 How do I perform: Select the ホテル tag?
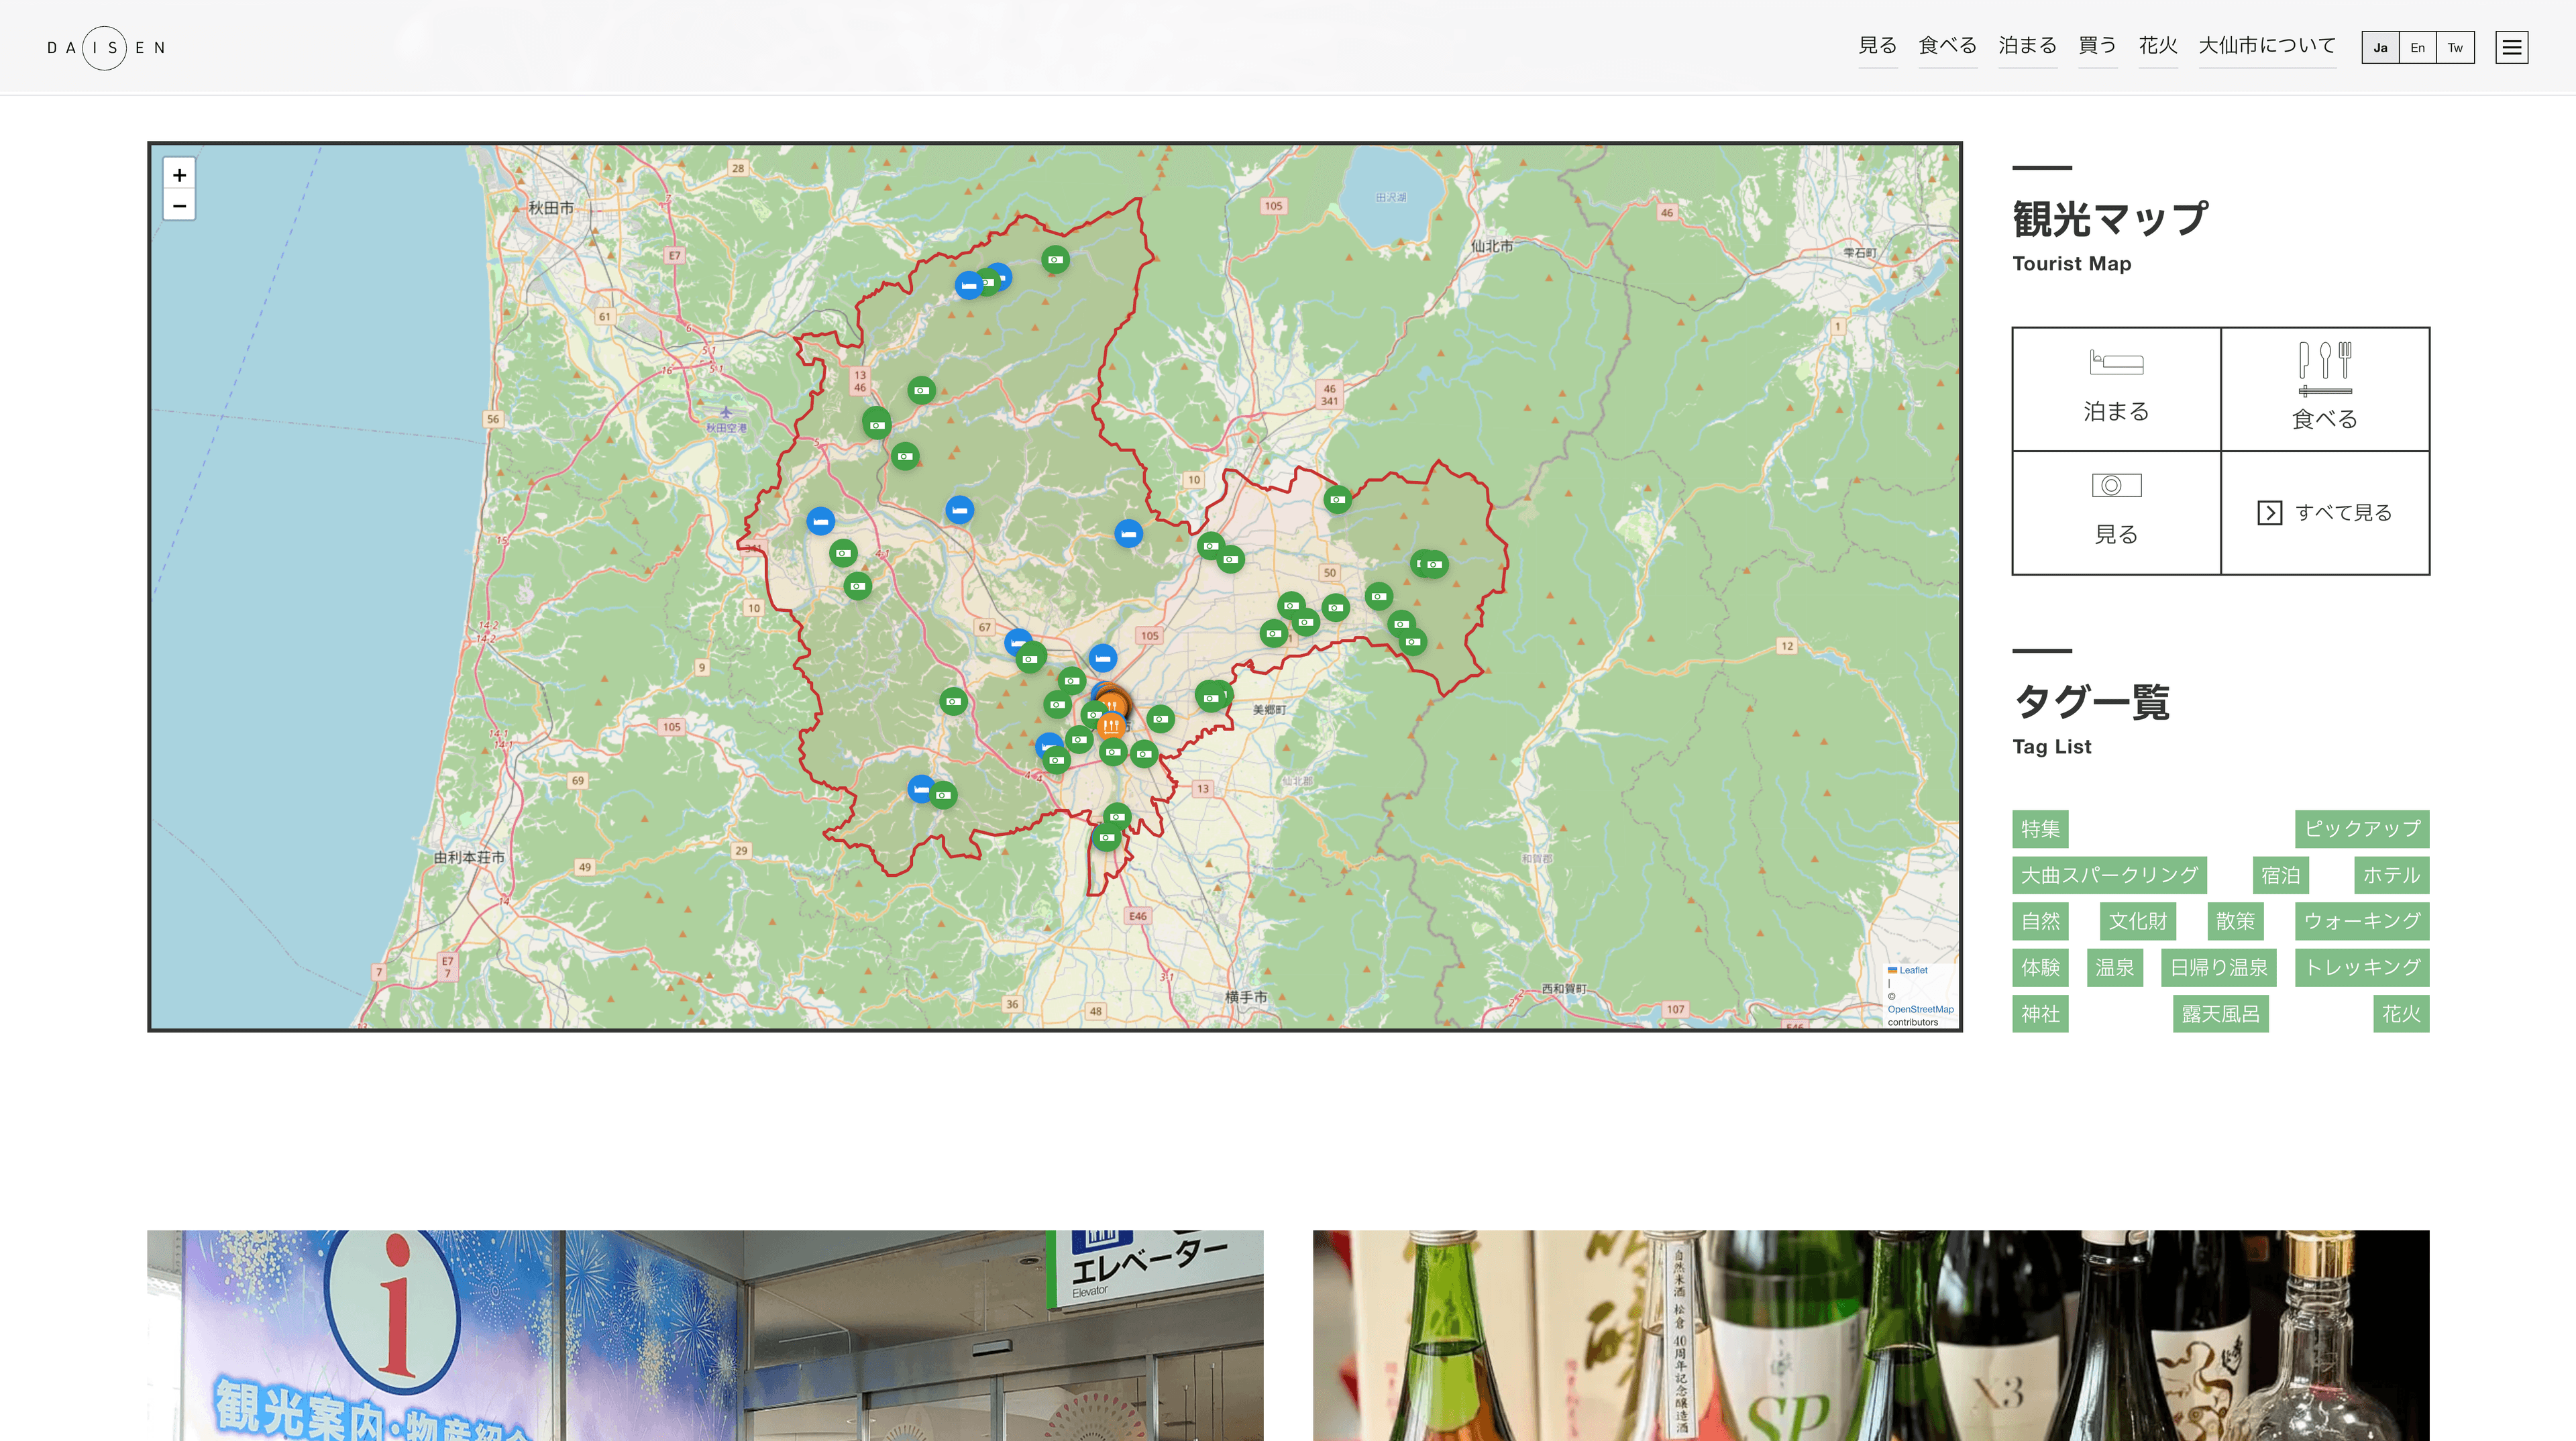pos(2391,875)
